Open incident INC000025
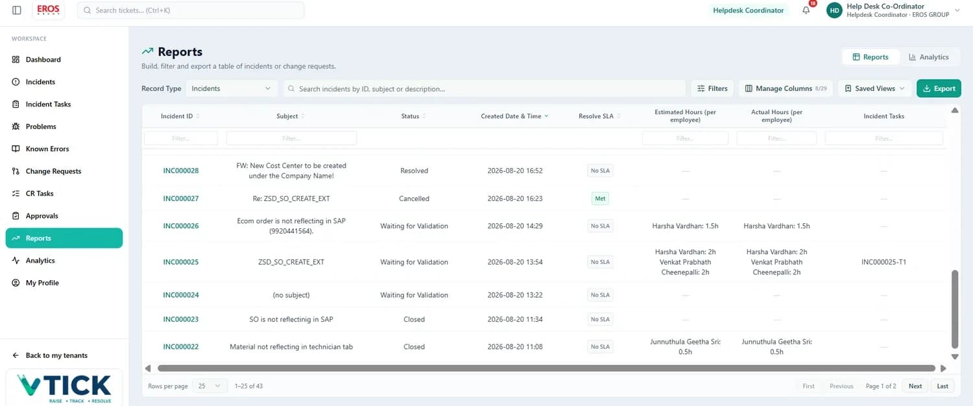The height and width of the screenshot is (406, 973). (181, 263)
